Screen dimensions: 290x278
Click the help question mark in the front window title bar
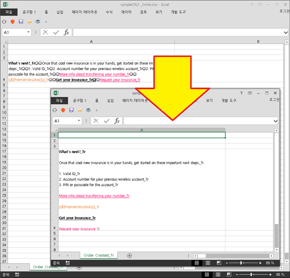click(241, 93)
